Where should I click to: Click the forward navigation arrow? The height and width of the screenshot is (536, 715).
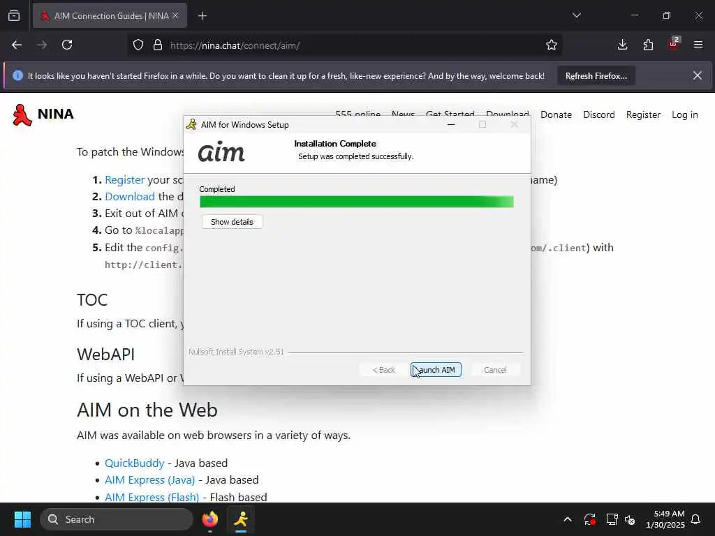pos(42,45)
